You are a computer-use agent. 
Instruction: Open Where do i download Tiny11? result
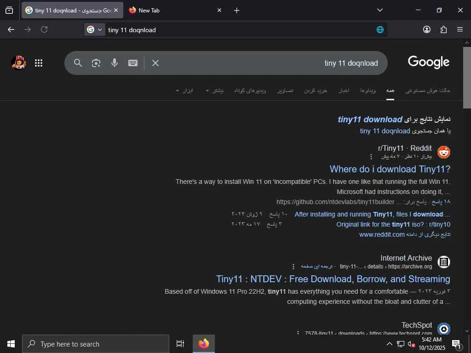tap(390, 169)
